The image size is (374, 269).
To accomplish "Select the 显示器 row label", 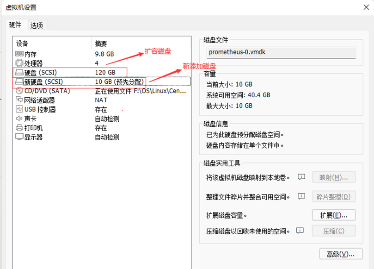I will pyautogui.click(x=33, y=137).
